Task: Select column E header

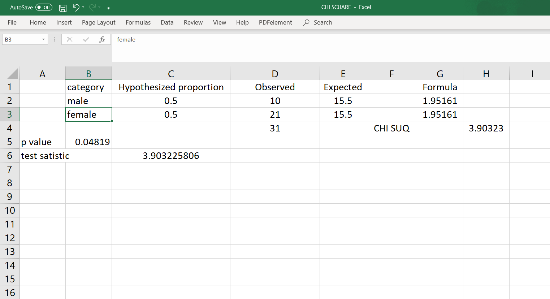Action: tap(343, 74)
